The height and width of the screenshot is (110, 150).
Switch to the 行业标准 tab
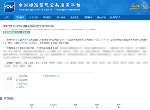[x=33, y=18]
